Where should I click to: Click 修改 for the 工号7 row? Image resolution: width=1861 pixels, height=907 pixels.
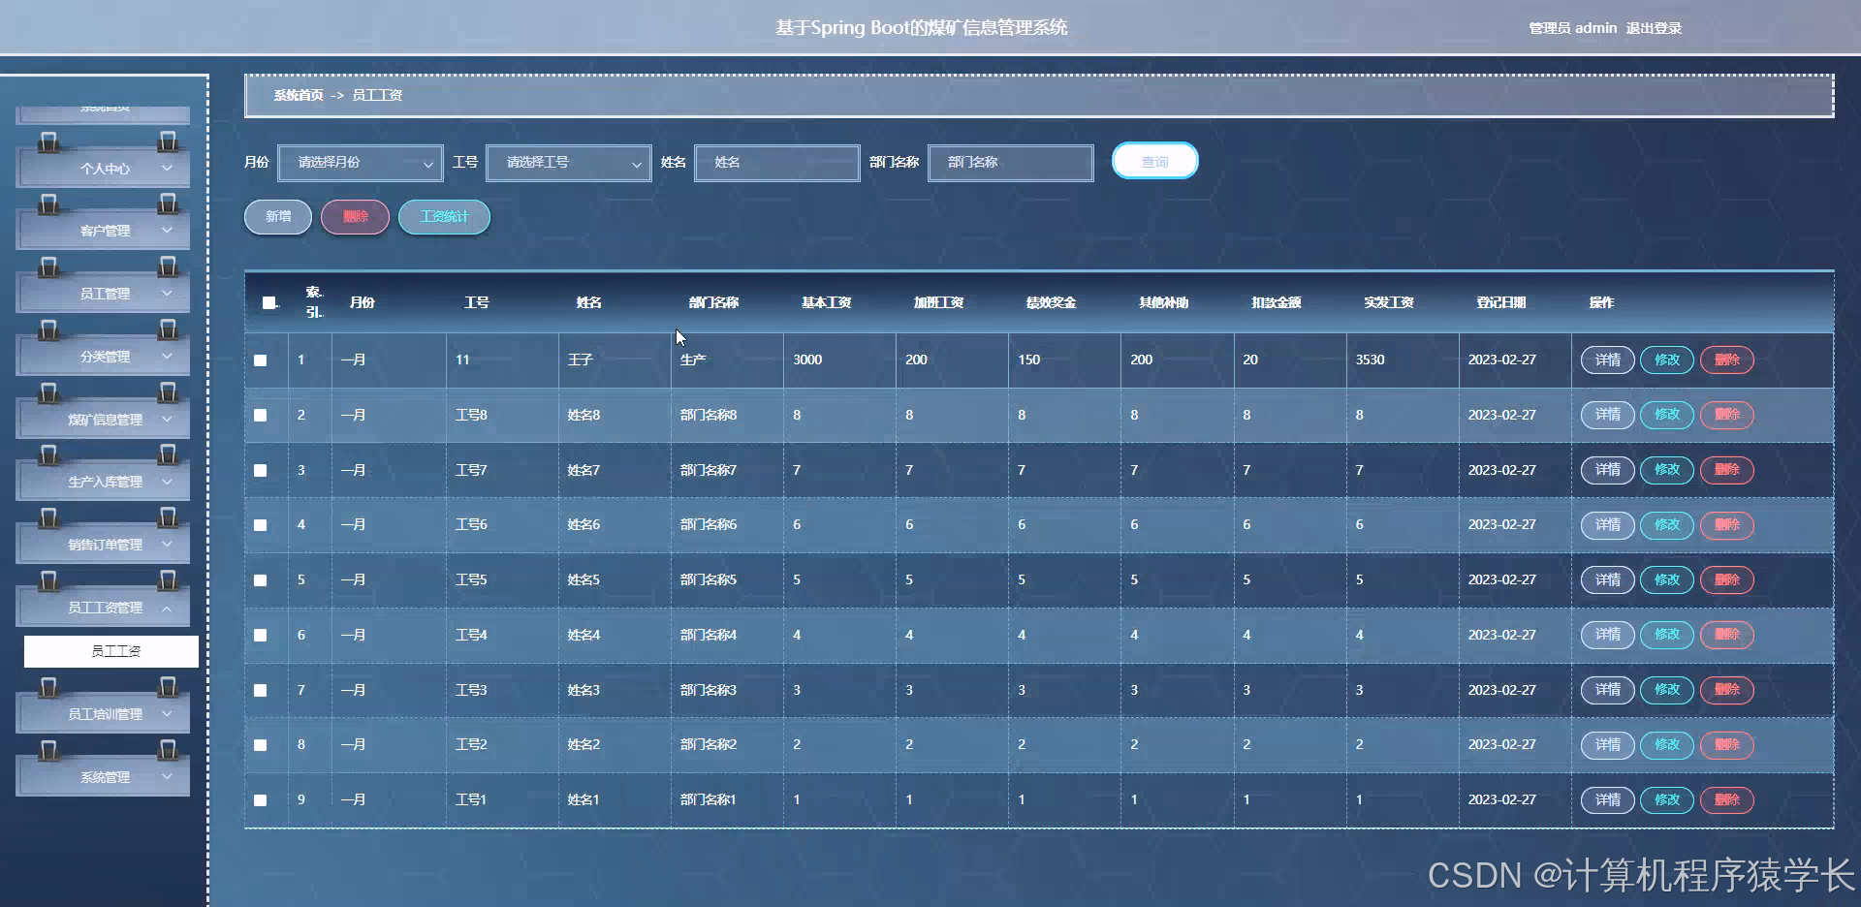(1667, 470)
